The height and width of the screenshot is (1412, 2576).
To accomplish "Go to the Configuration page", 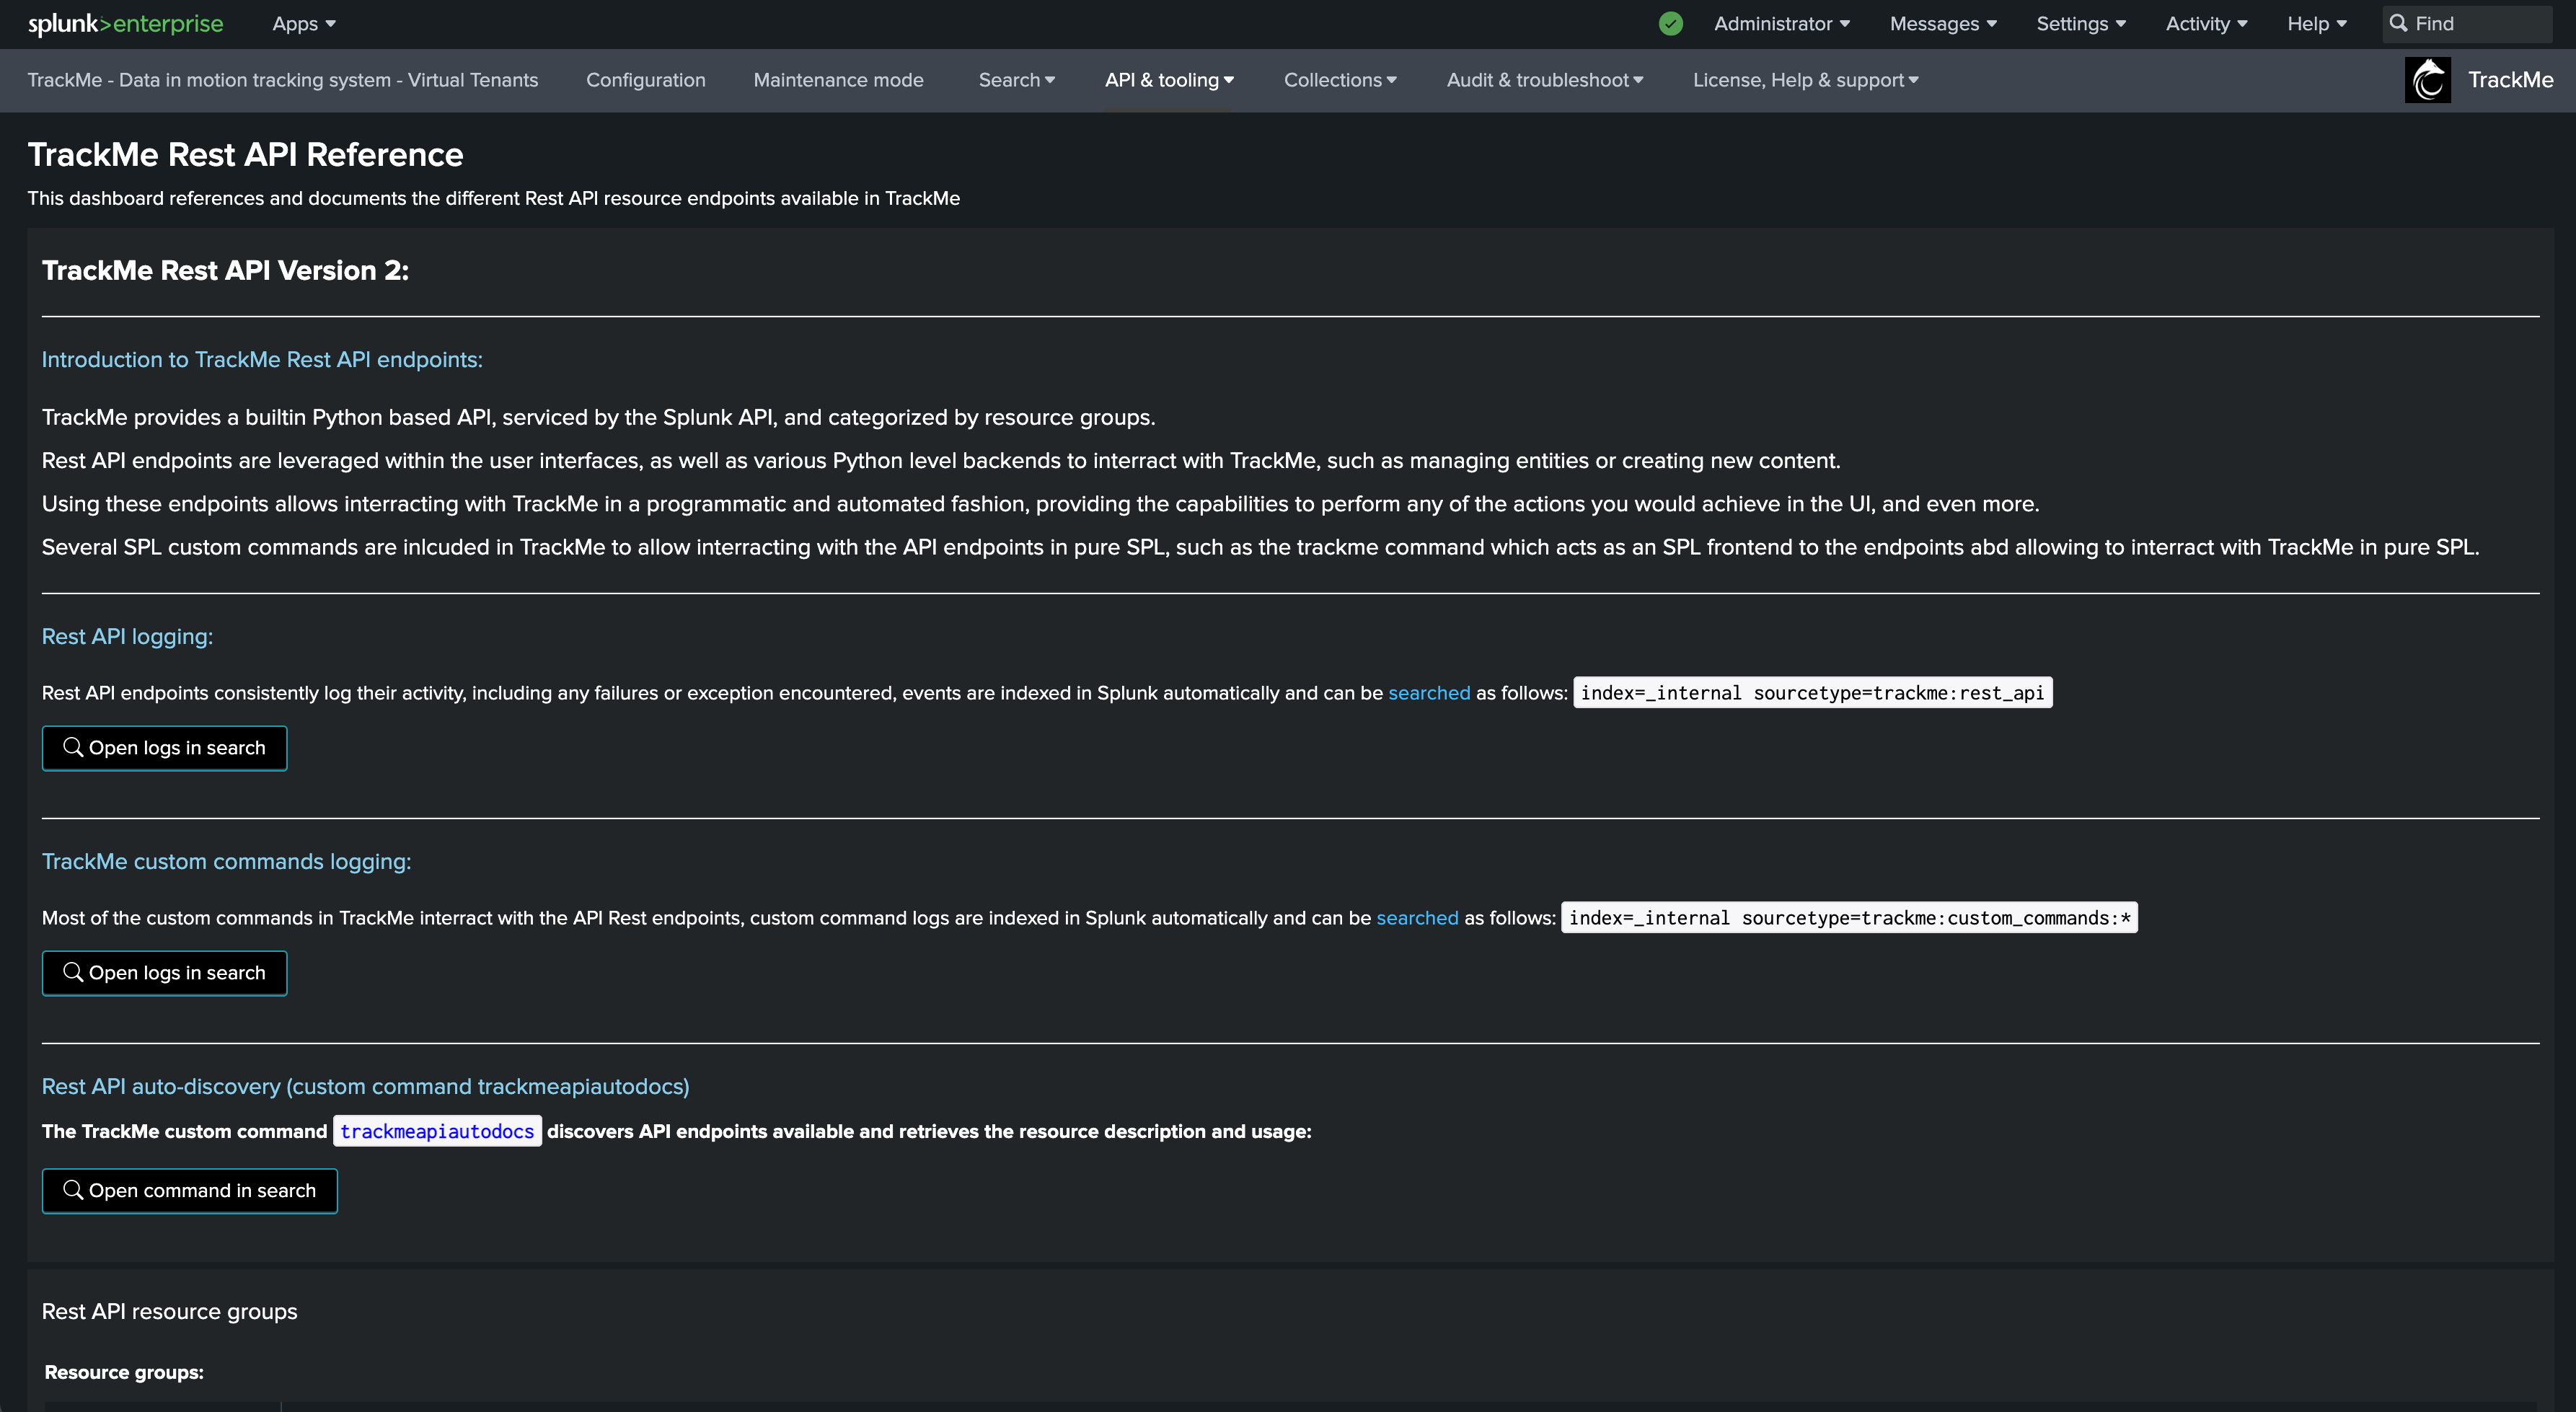I will coord(646,80).
